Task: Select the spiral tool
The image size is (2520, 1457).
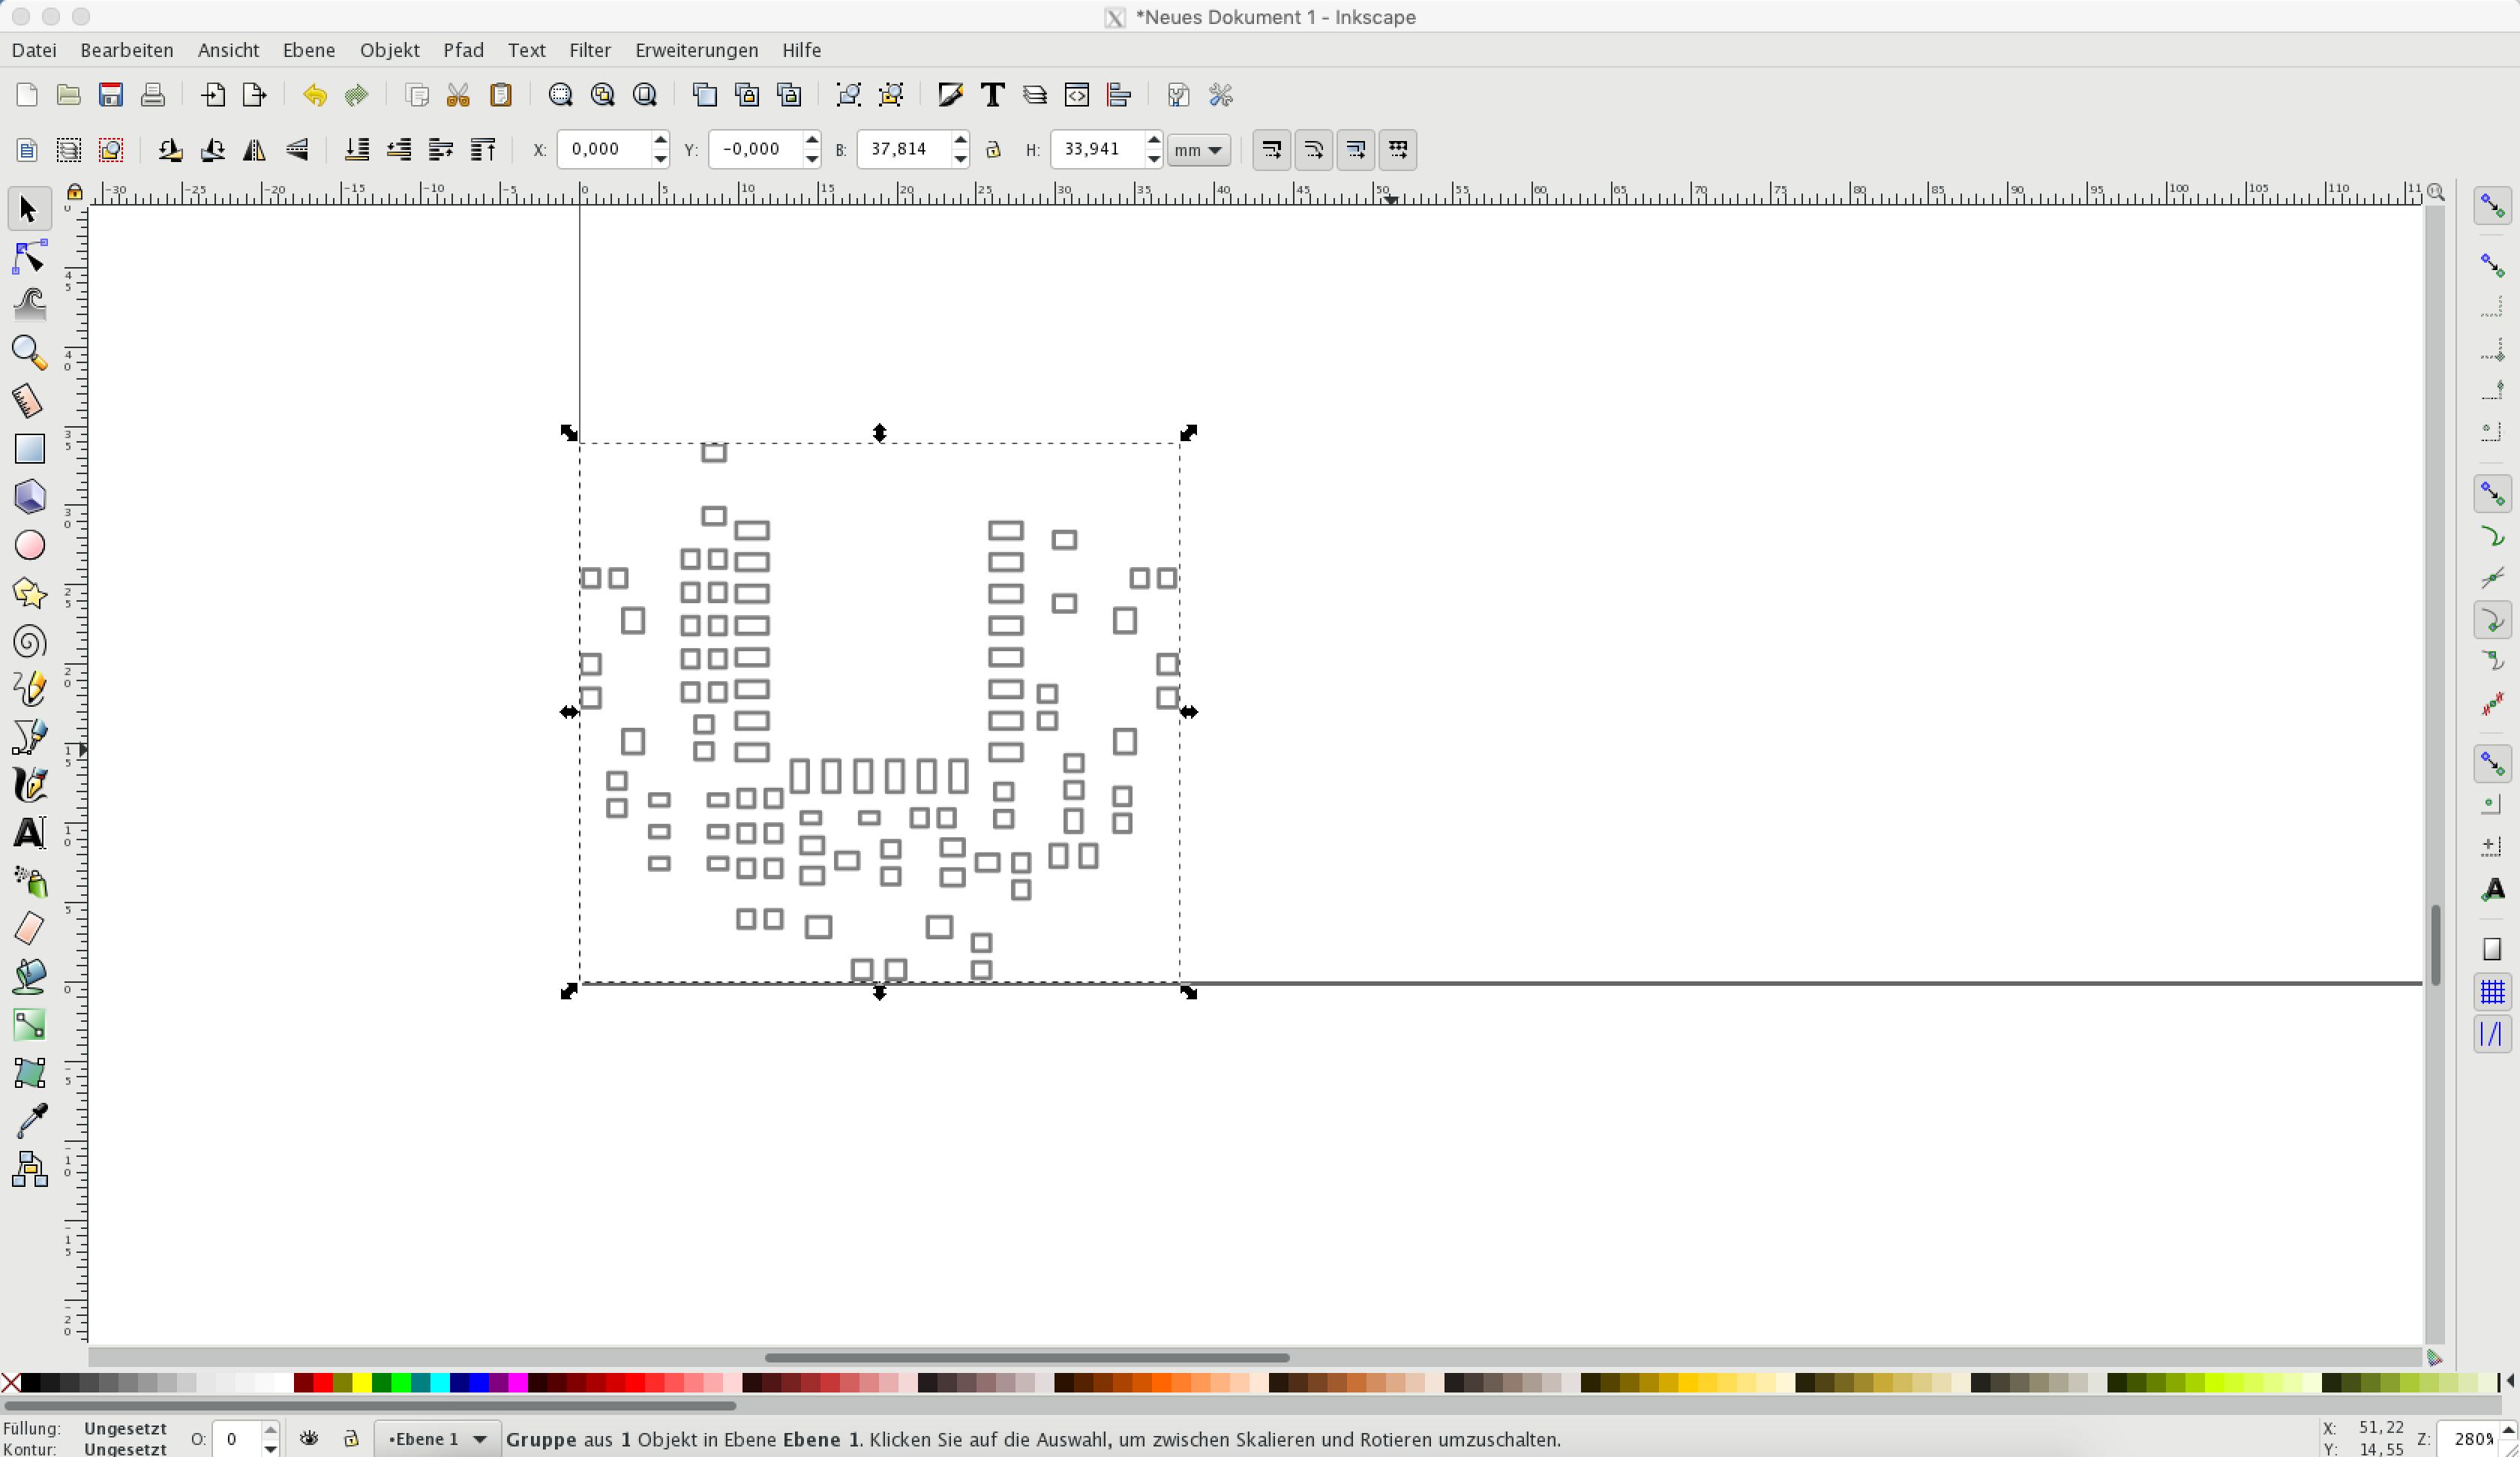Action: coord(29,642)
